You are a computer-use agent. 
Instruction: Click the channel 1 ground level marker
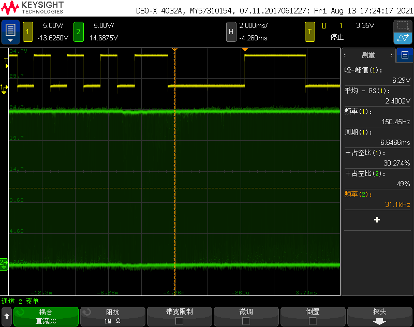(4, 88)
